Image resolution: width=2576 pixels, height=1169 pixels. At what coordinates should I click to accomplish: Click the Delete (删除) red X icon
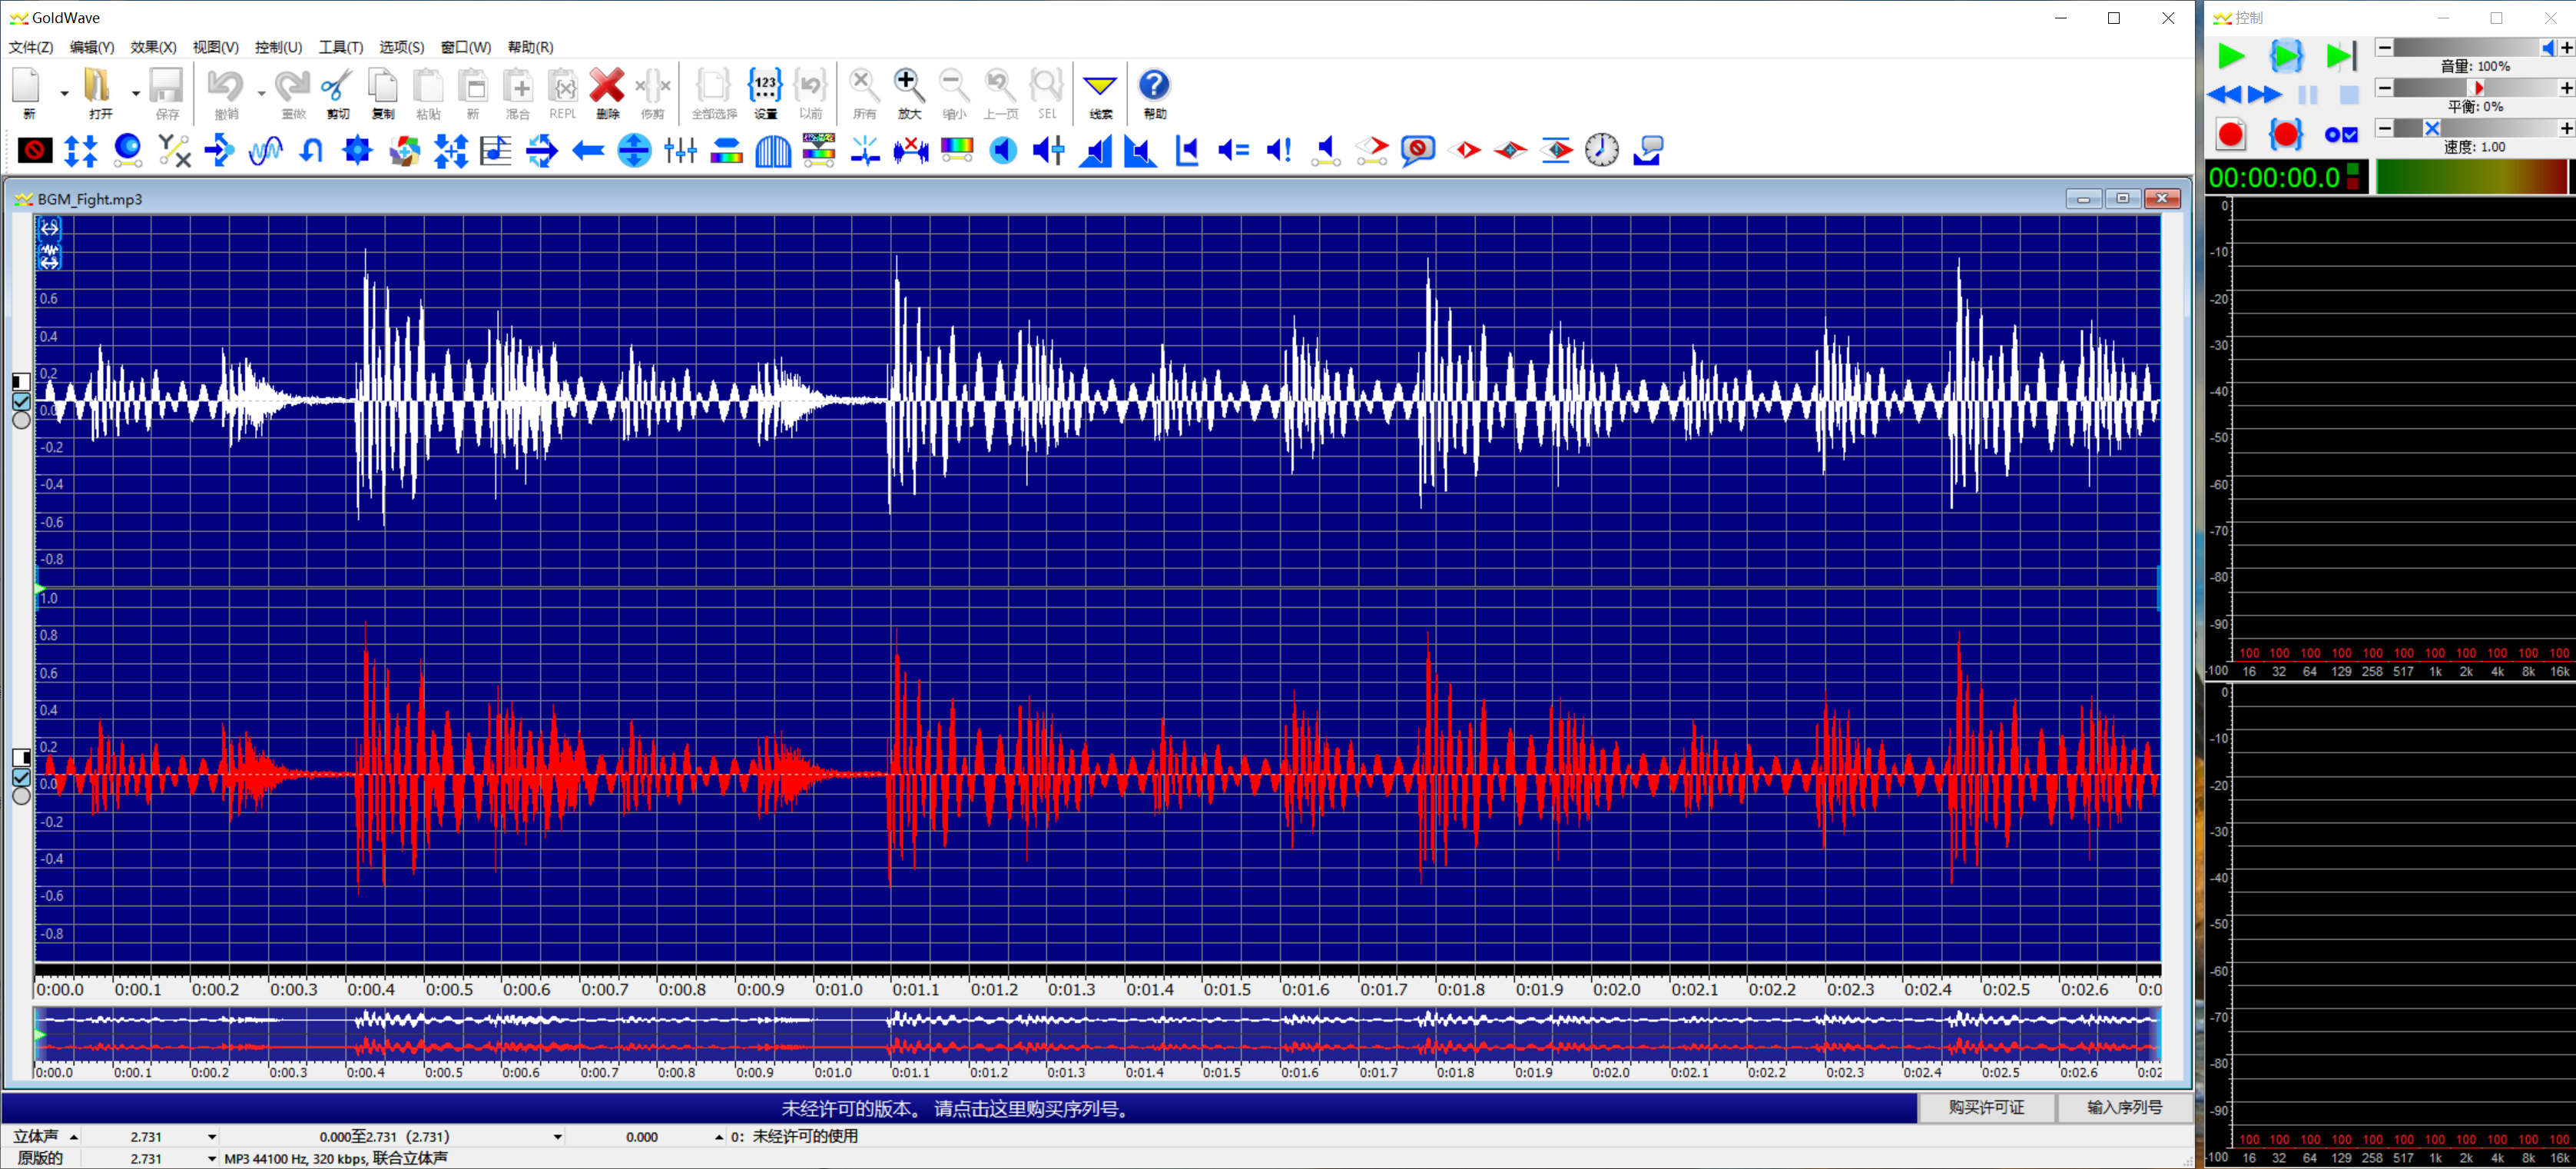click(607, 86)
